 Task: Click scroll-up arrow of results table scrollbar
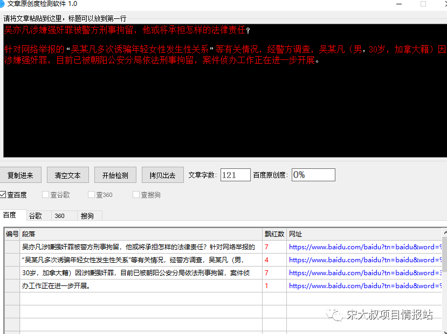click(x=445, y=233)
